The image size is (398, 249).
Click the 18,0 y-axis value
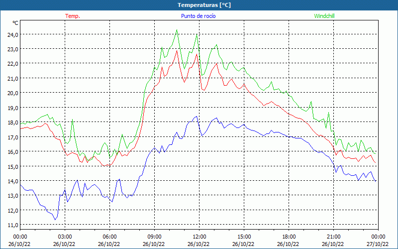(x=13, y=122)
